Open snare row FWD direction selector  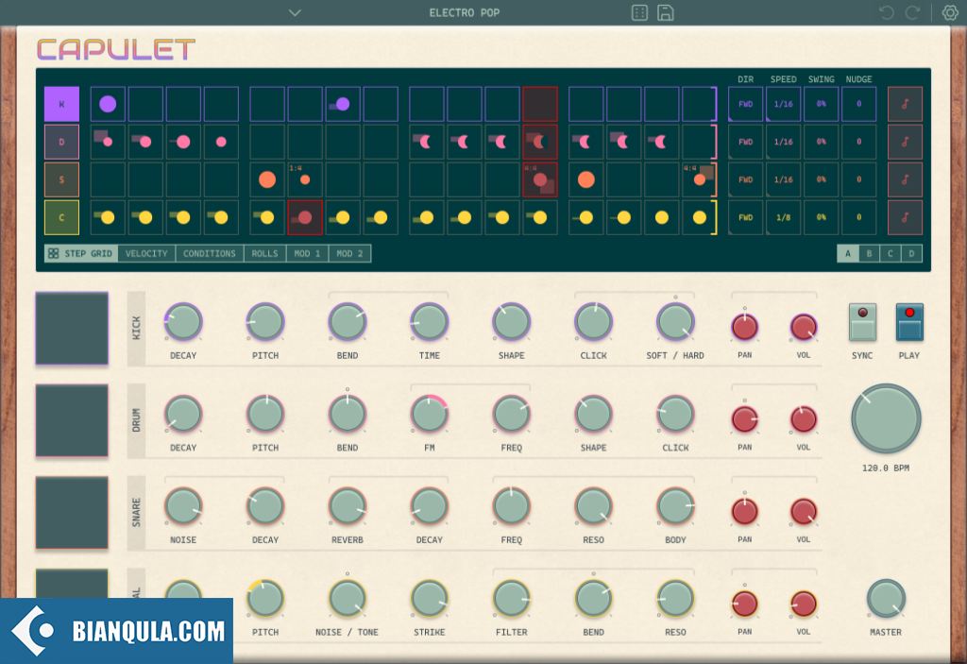pos(746,179)
